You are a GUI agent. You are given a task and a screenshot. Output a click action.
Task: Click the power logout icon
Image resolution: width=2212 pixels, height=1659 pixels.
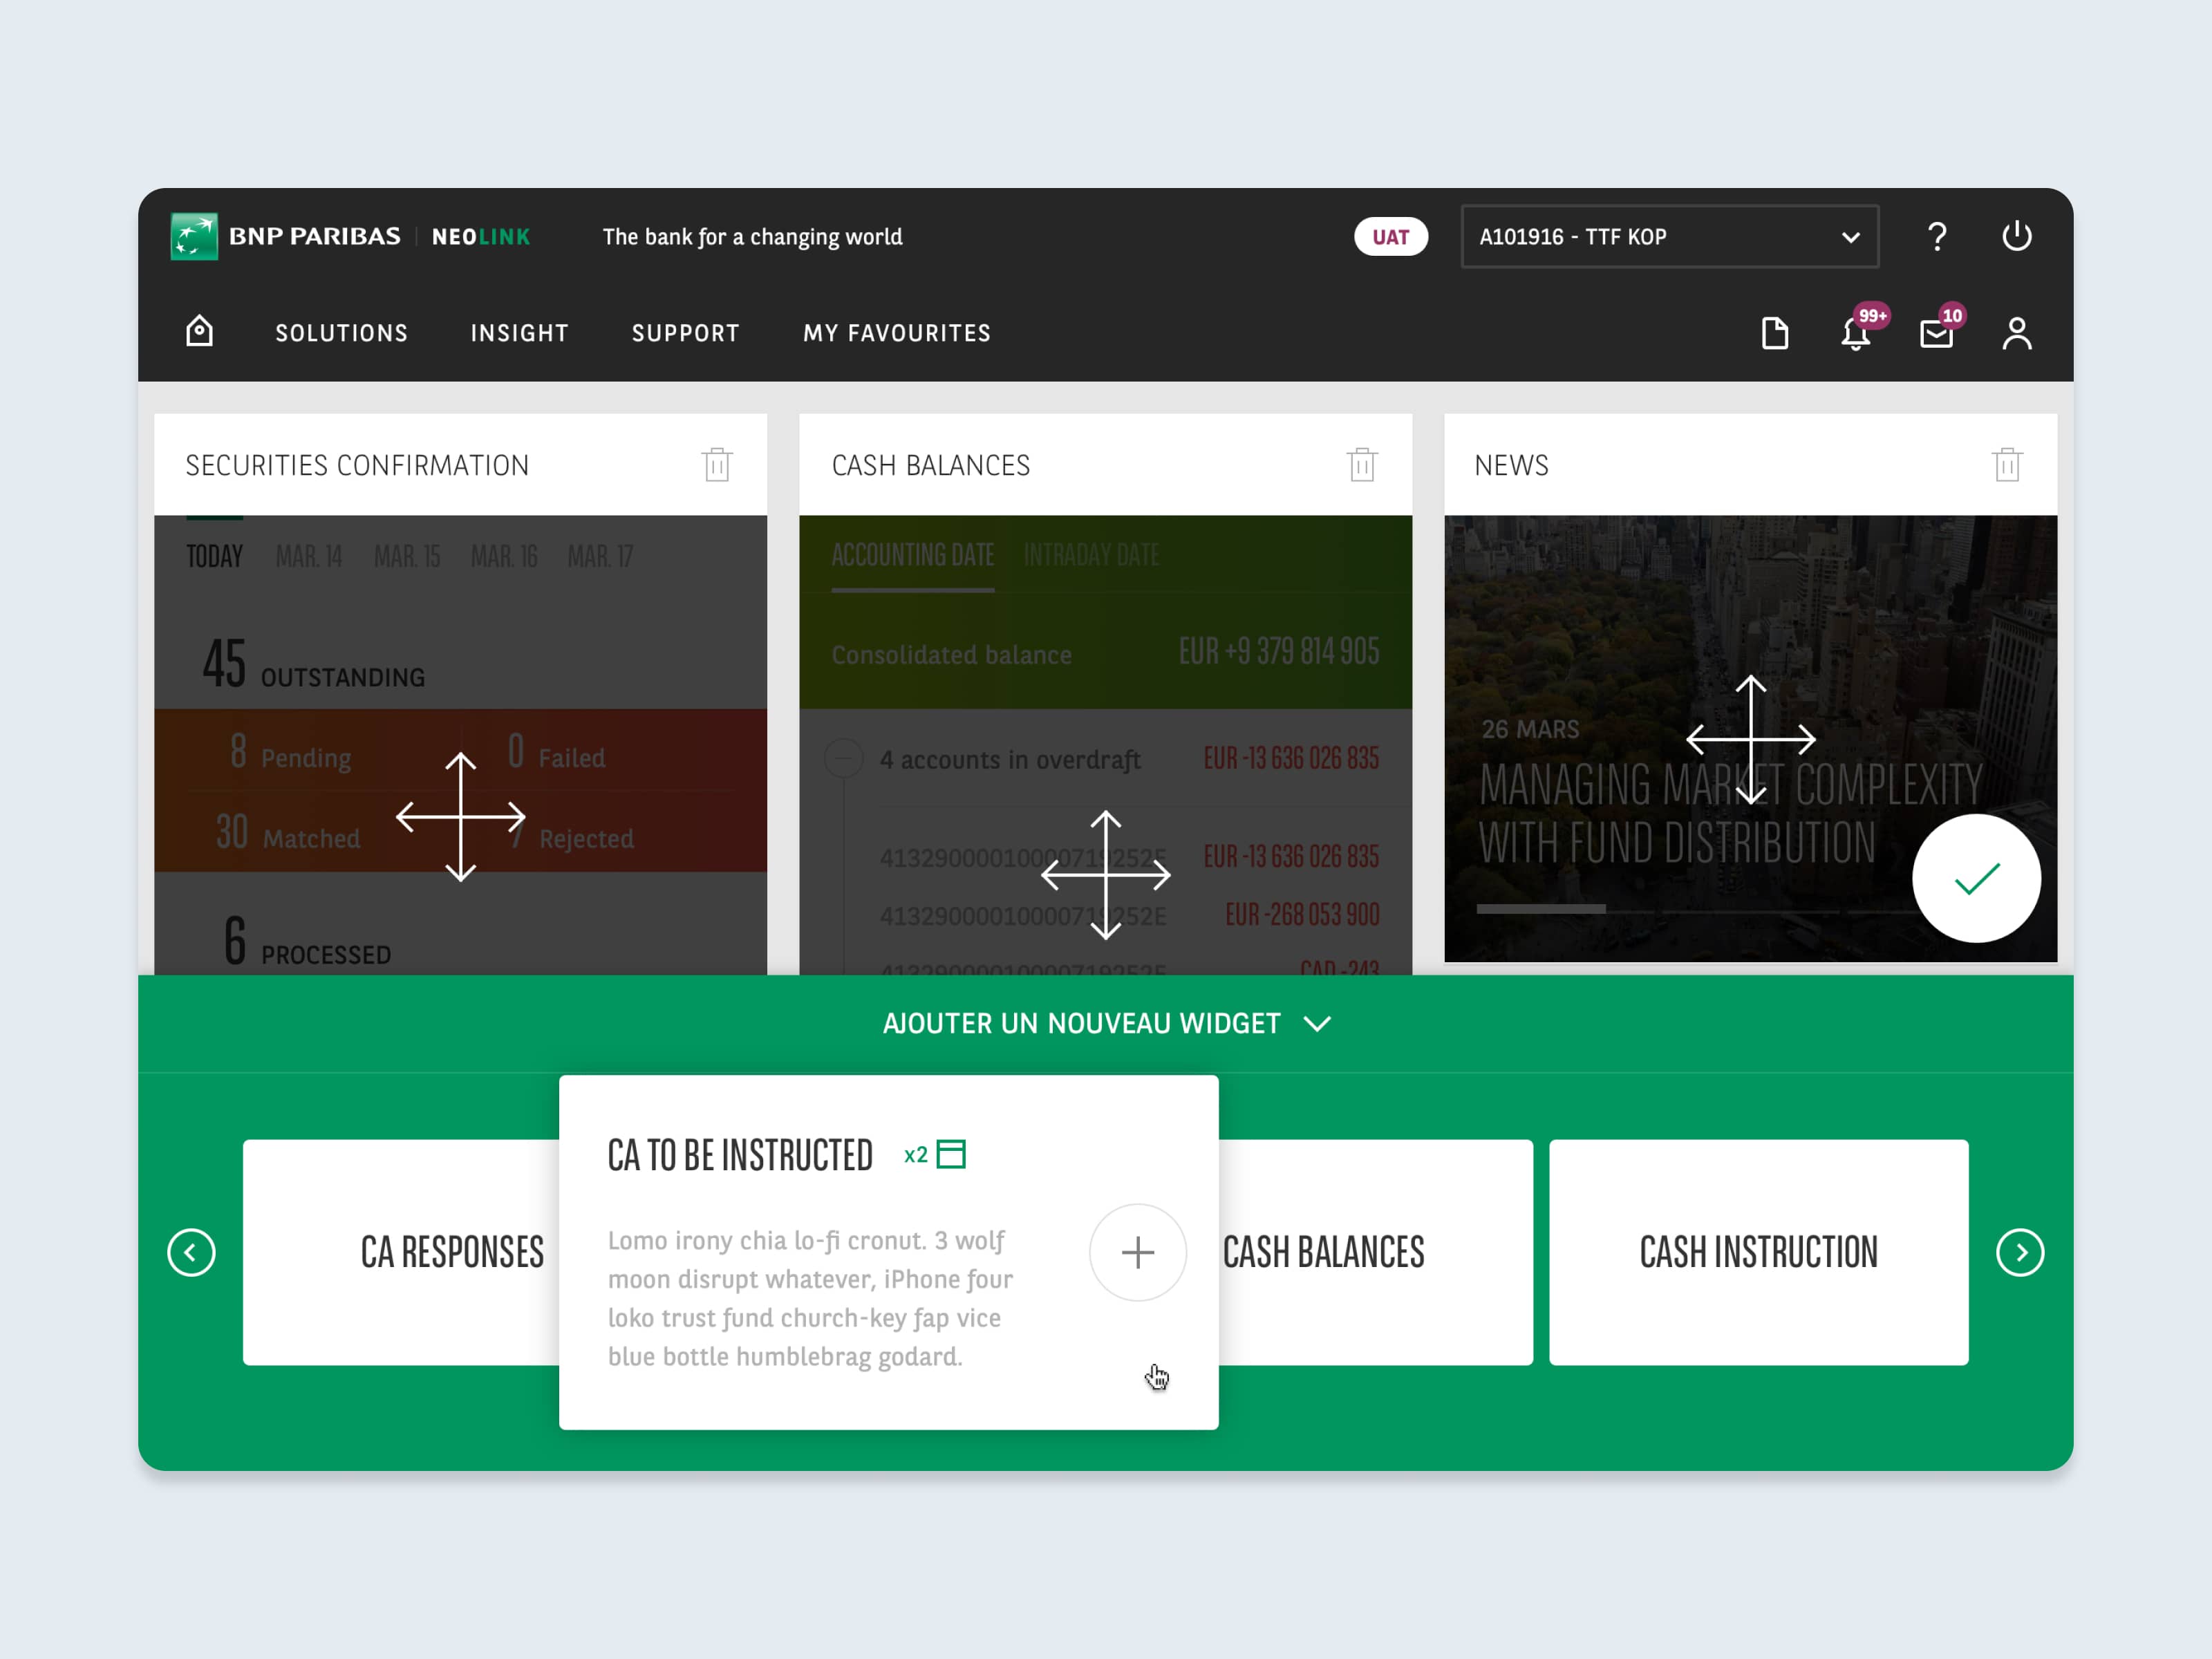(x=2016, y=236)
